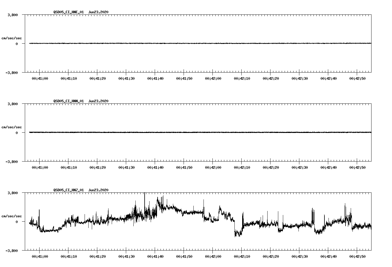Click the -3.800 lower limit on HNN plot
392x267 pixels.
12,162
